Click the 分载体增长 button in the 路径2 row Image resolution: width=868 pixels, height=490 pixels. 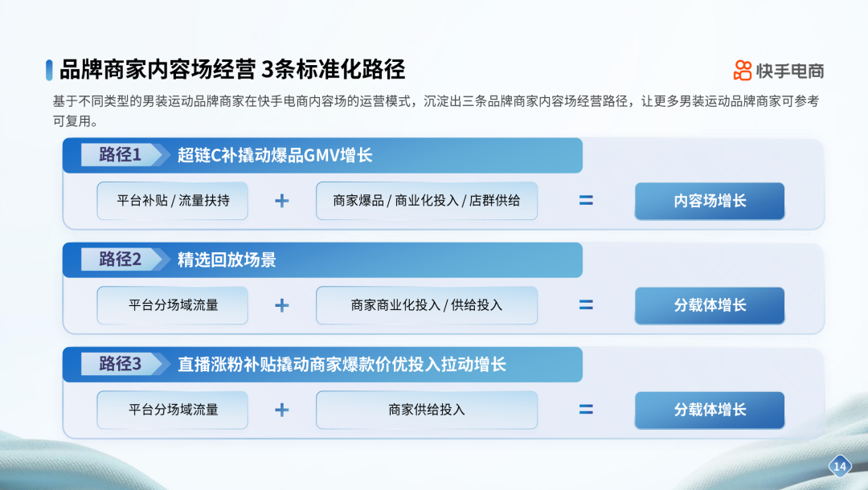pos(710,305)
